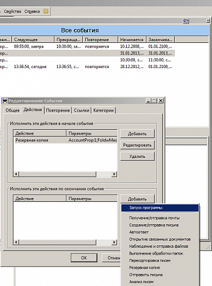Click Действие column header in end actions list
This screenshot has height=286, width=212.
click(39, 198)
